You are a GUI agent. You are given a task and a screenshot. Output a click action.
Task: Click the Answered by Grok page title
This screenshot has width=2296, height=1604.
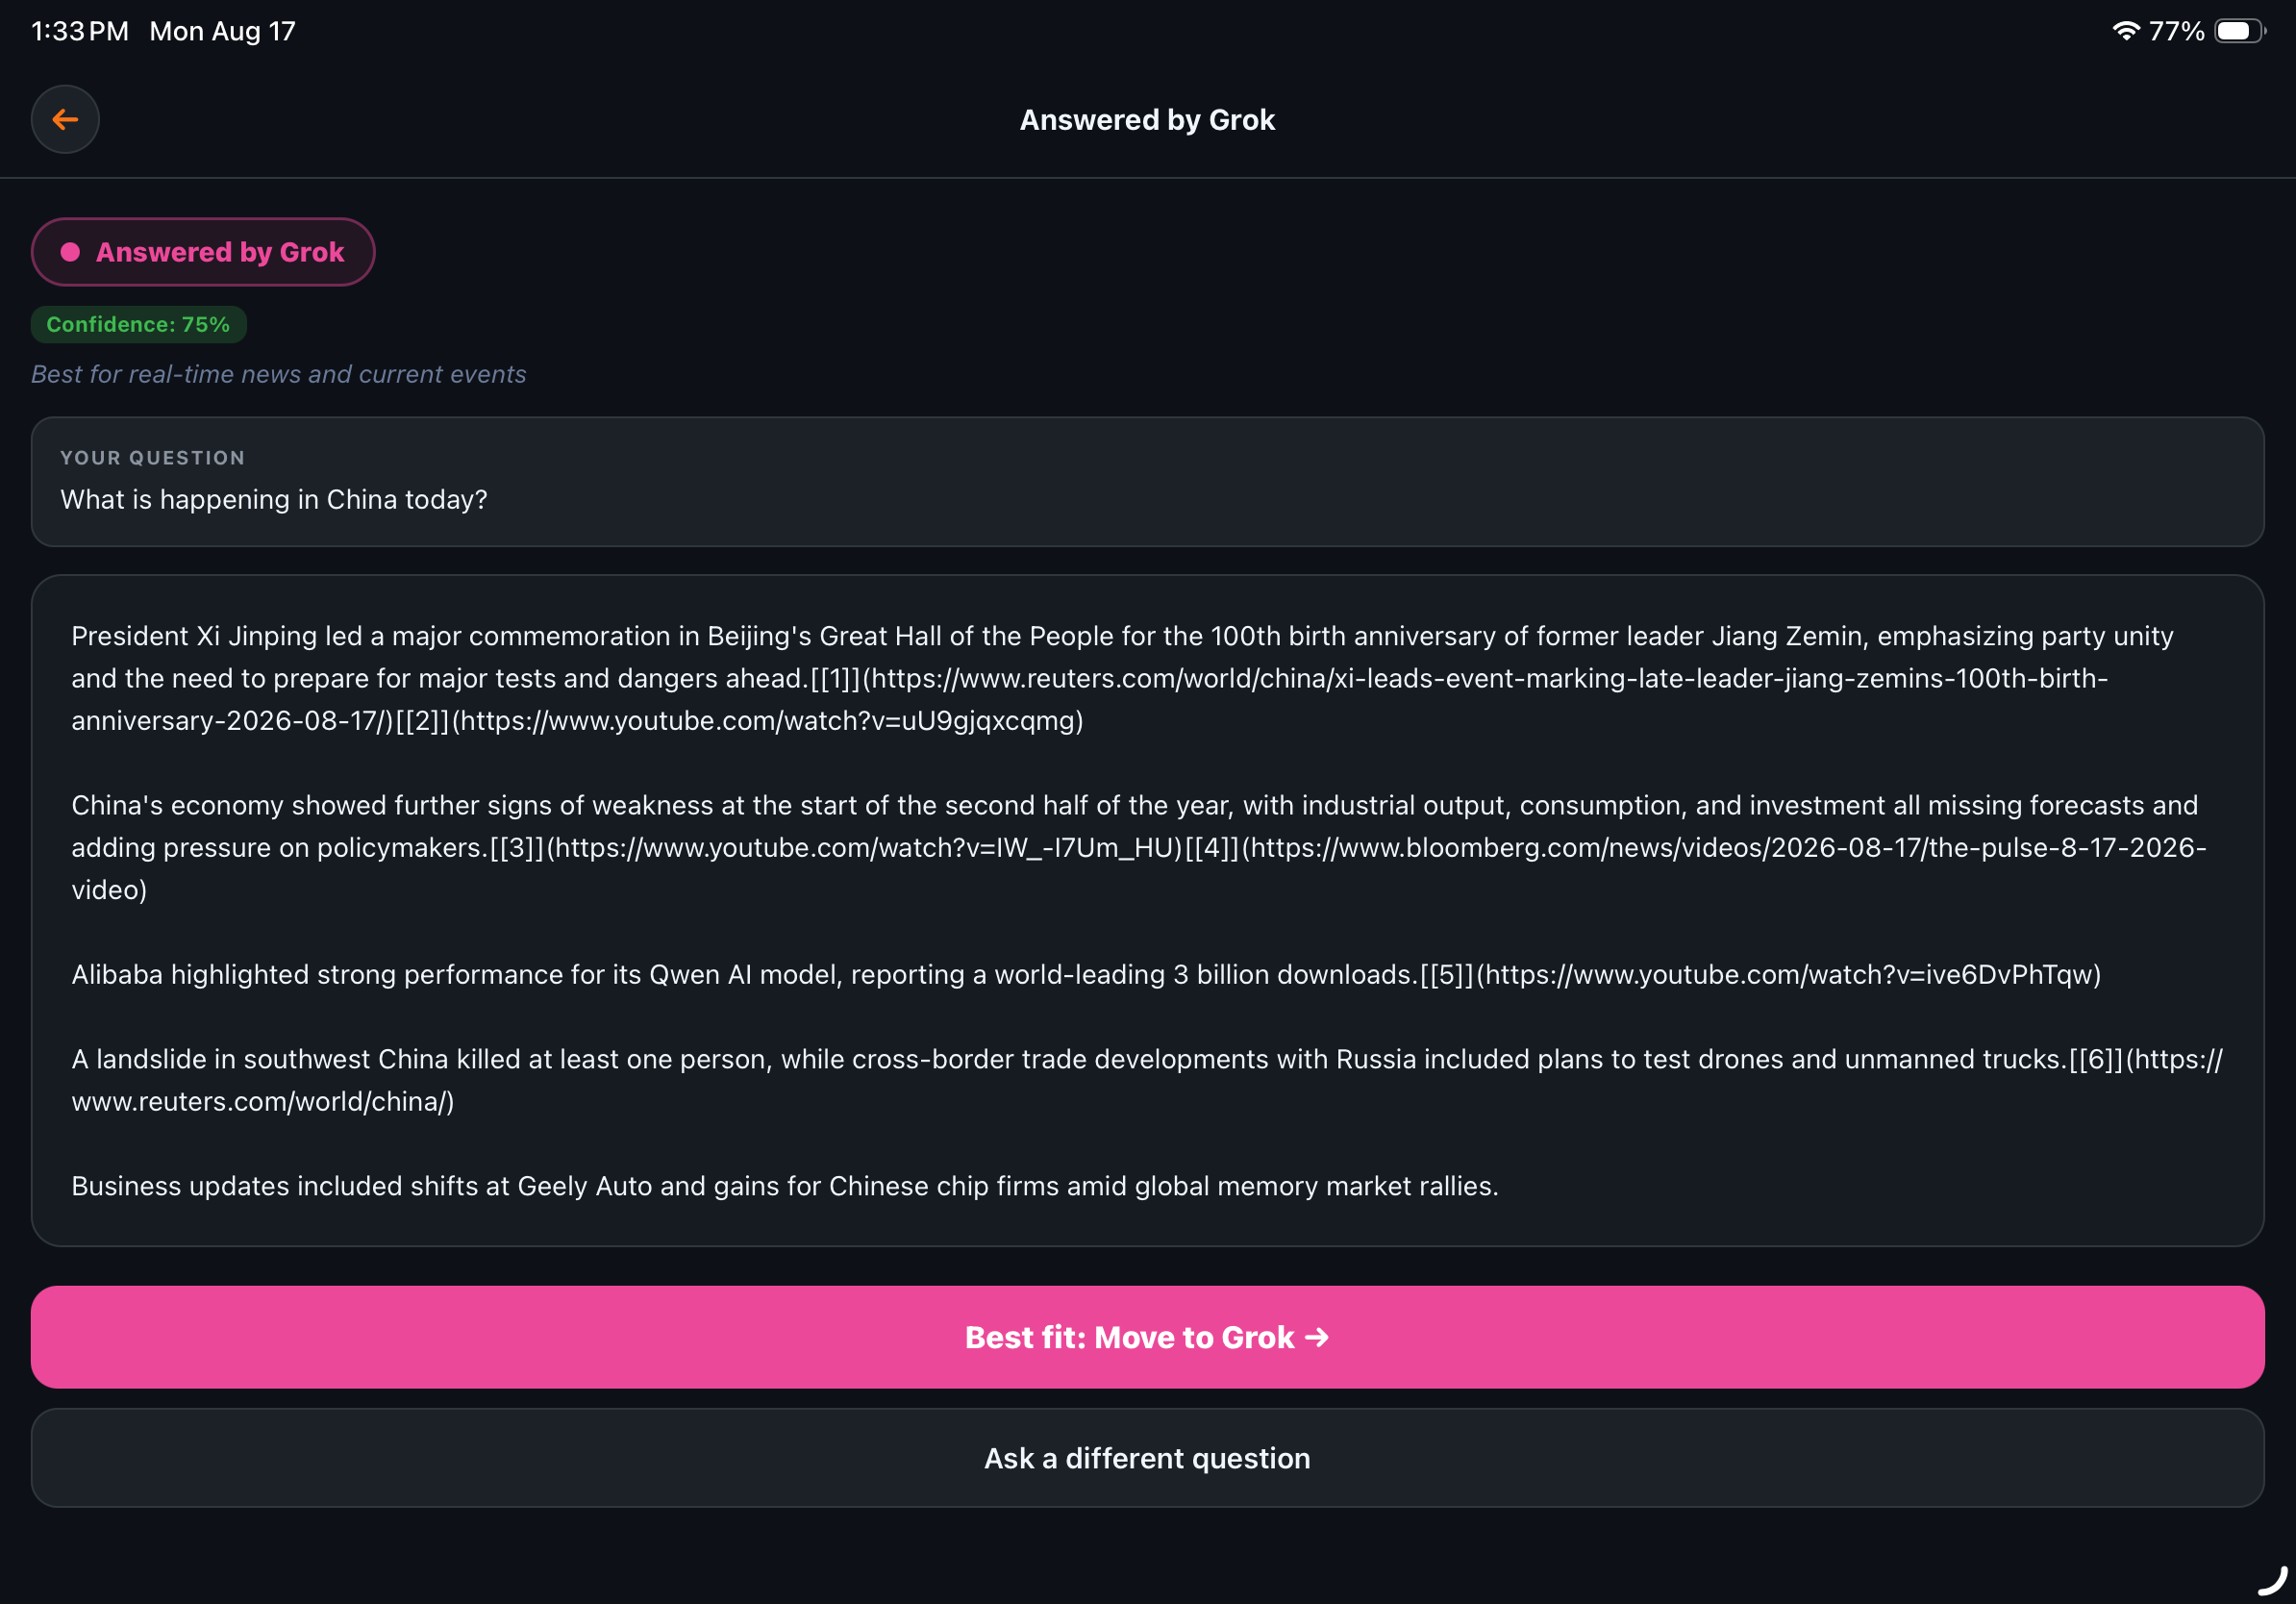click(x=1147, y=120)
